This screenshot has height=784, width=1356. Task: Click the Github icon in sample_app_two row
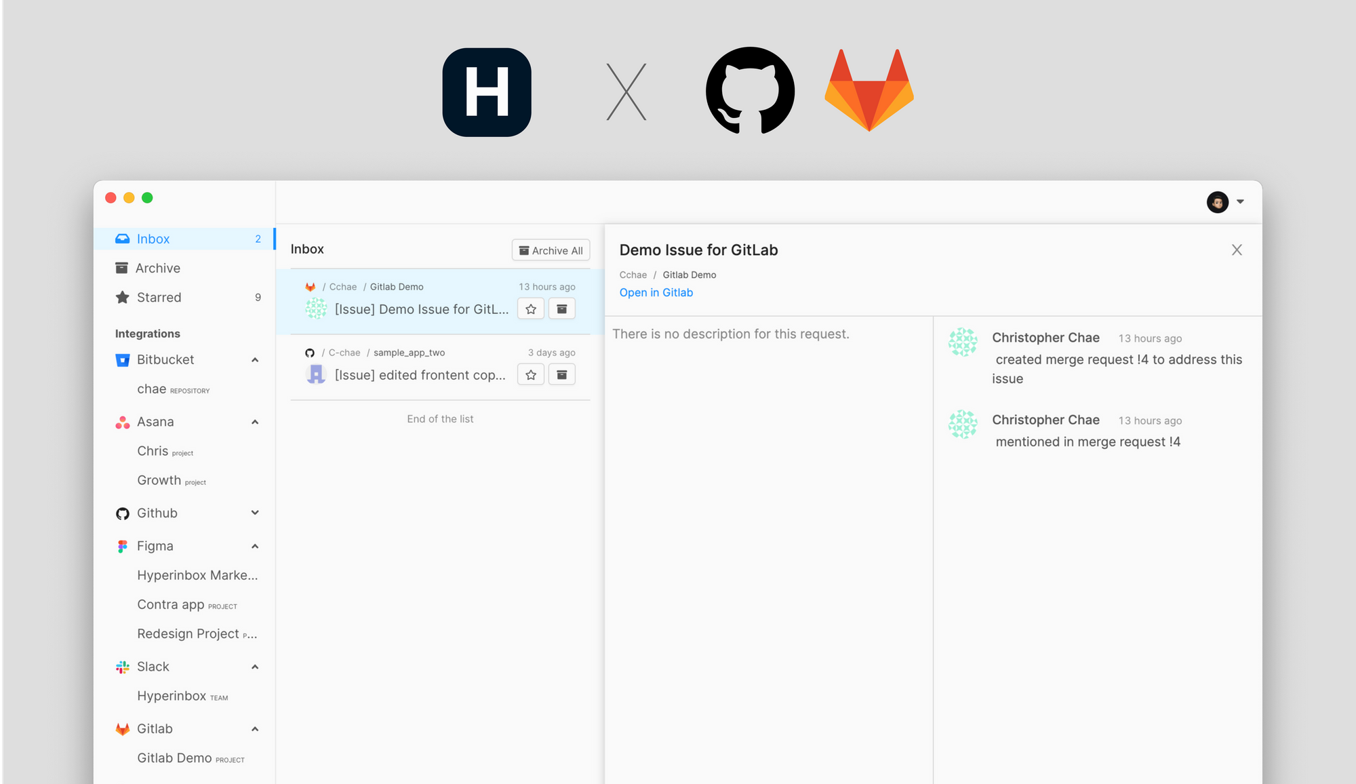pos(310,353)
